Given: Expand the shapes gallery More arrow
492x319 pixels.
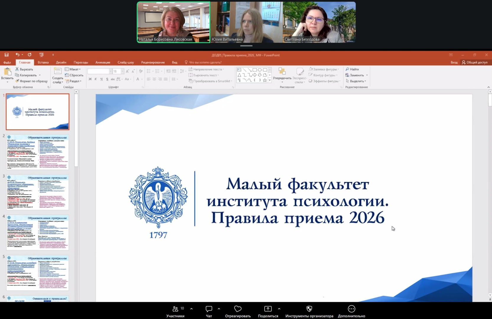Looking at the screenshot, I should 269,80.
